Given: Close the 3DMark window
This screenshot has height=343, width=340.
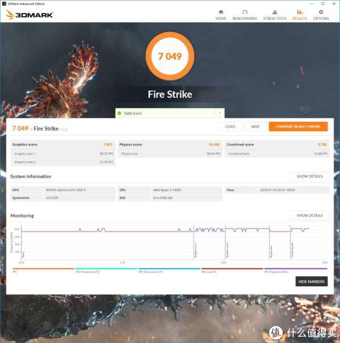Looking at the screenshot, I should point(334,4).
